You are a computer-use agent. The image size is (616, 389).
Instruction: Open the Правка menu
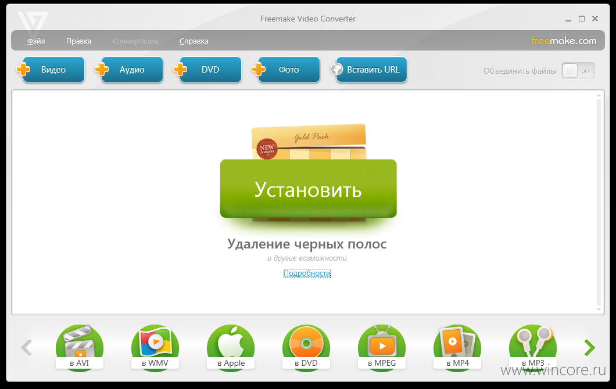tap(78, 41)
